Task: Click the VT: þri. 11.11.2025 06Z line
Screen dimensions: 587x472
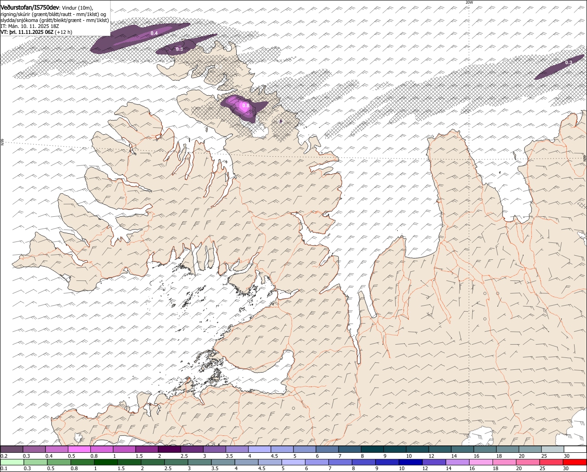Action: tap(36, 32)
